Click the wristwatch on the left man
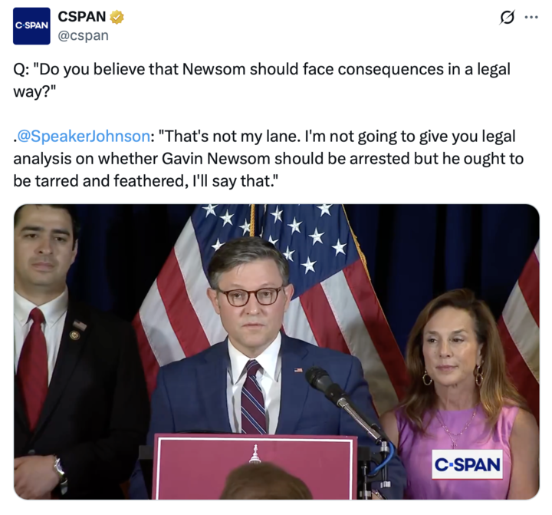Screen dimensions: 552x515 tap(60, 469)
